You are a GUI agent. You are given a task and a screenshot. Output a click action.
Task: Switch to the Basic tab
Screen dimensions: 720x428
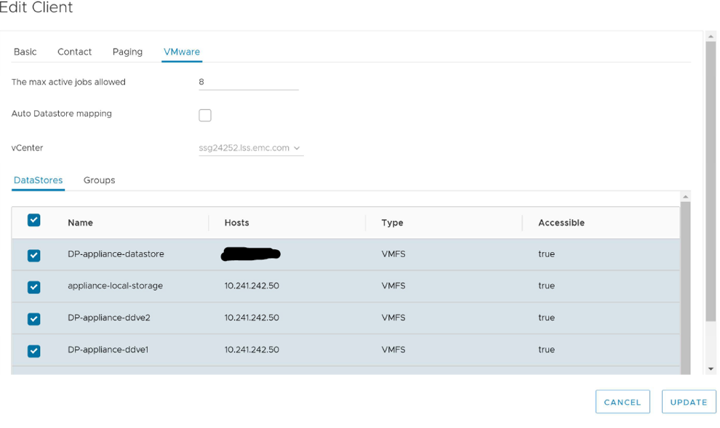point(25,52)
